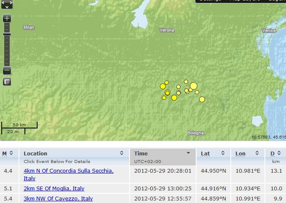This screenshot has width=286, height=203.
Task: Select the earthquake marker closest to Bologna
Action: pos(202,99)
